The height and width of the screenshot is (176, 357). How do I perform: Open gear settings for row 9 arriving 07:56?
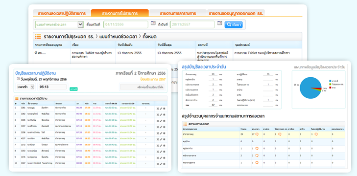[164, 158]
